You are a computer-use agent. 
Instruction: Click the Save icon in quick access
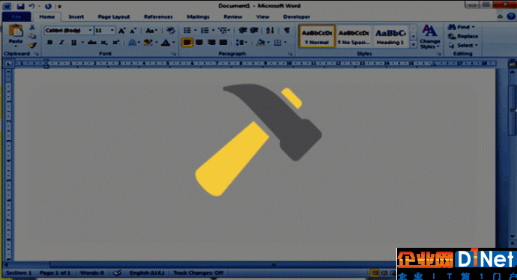20,6
